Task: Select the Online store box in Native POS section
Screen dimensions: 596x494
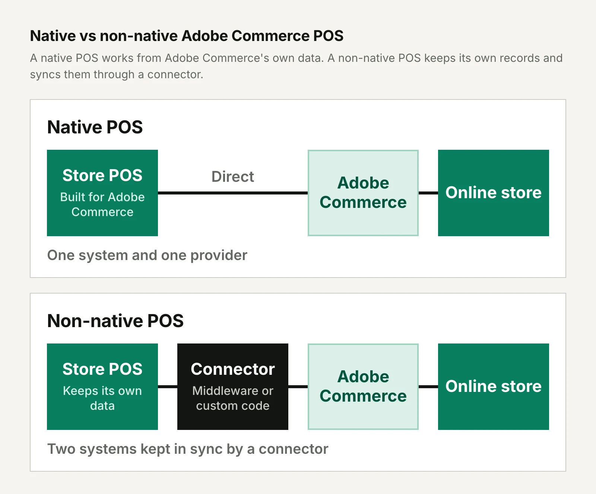Action: point(494,193)
